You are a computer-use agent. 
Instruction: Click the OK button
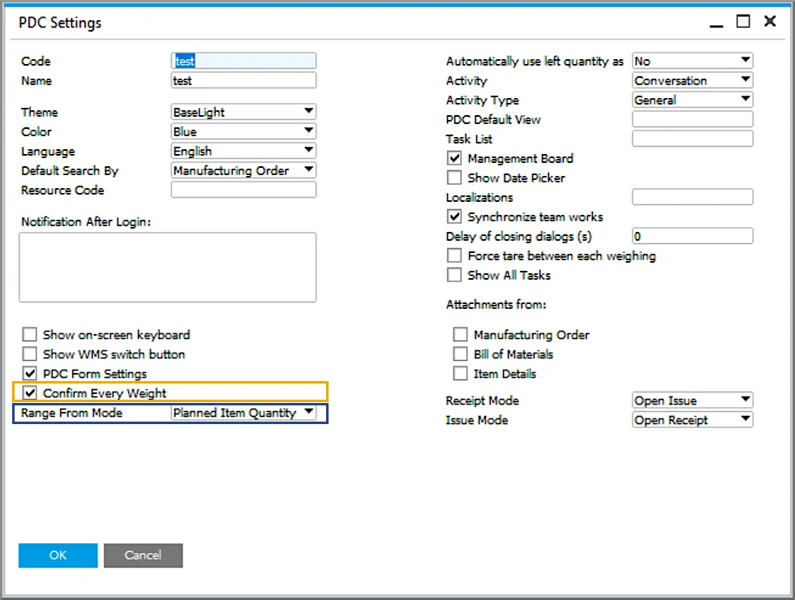58,555
